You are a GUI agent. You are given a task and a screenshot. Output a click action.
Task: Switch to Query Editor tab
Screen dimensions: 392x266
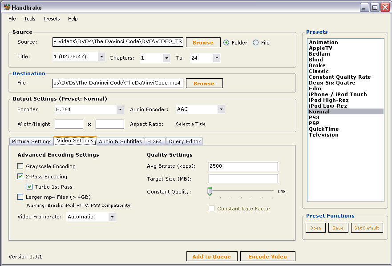[185, 141]
